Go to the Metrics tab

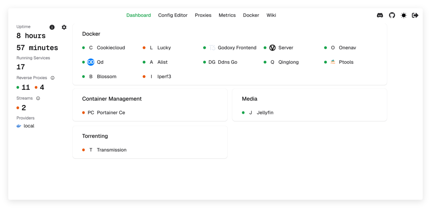click(227, 15)
